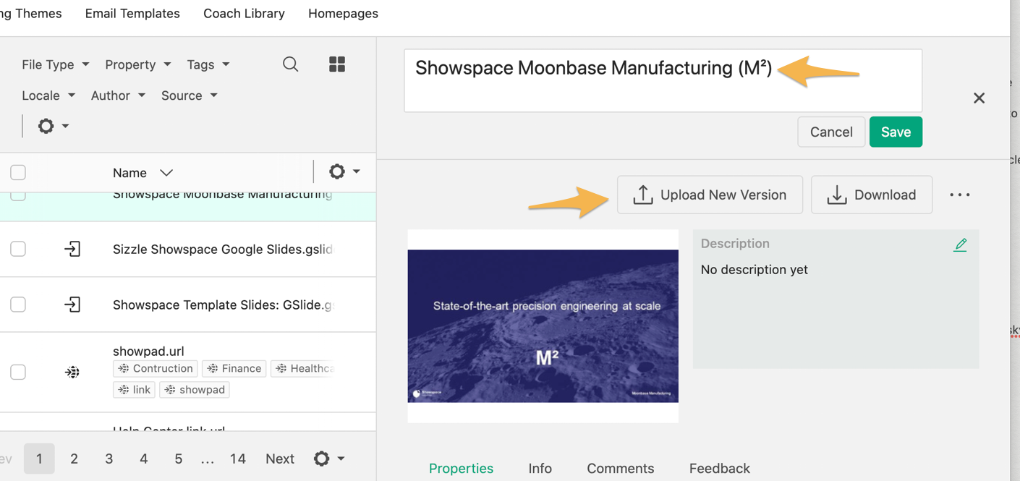Click the showpad.url link type icon
This screenshot has width=1020, height=481.
pos(72,372)
